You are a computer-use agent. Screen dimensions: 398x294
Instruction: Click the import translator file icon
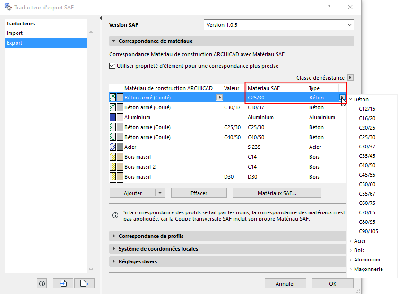click(63, 284)
